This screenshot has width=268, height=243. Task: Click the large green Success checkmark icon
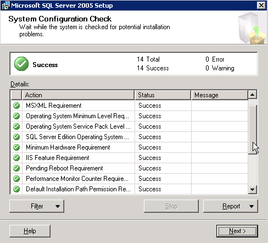(21, 64)
